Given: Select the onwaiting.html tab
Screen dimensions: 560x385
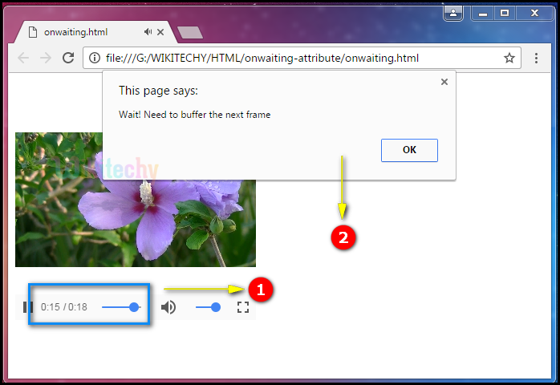Looking at the screenshot, I should click(80, 32).
